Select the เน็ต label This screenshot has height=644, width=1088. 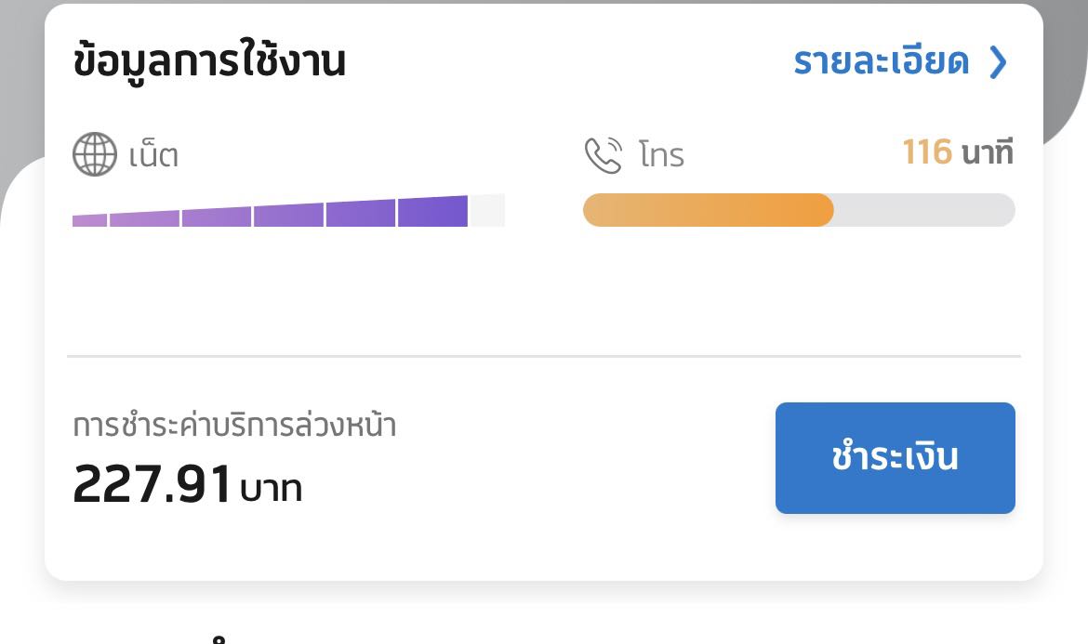click(153, 154)
